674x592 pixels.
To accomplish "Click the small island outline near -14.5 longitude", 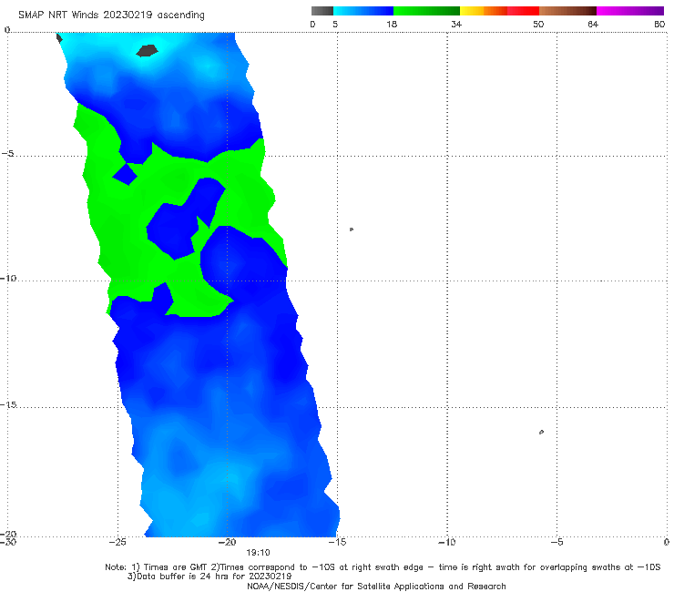I will [352, 230].
